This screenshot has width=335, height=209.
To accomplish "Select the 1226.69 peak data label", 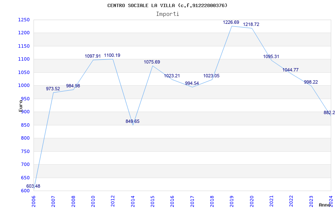I will 231,22.
